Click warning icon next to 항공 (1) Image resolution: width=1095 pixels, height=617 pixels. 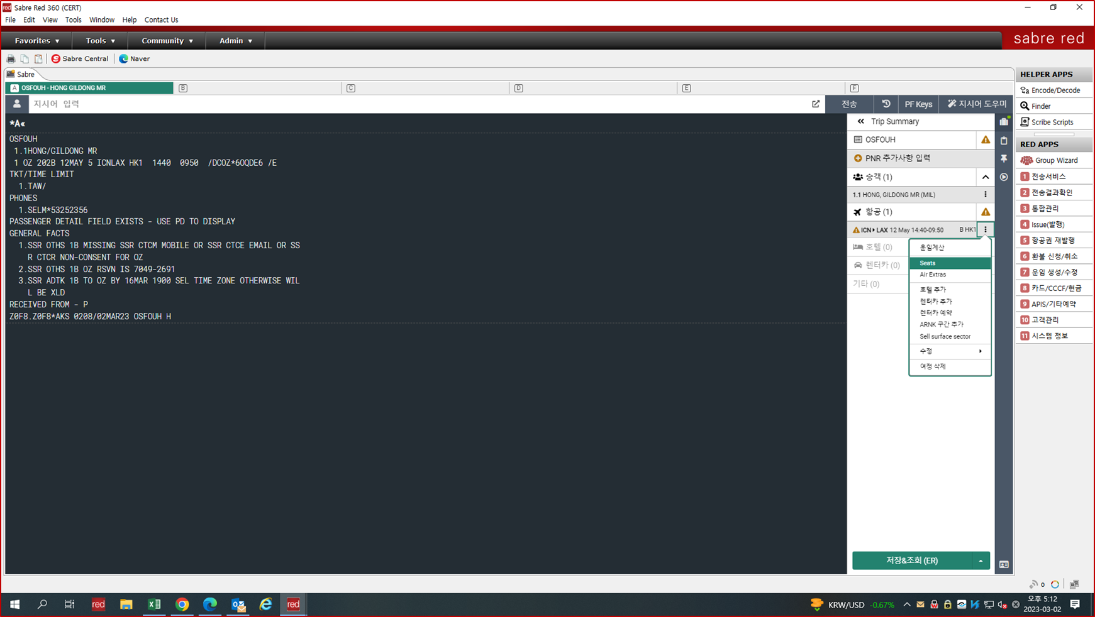[x=986, y=212]
